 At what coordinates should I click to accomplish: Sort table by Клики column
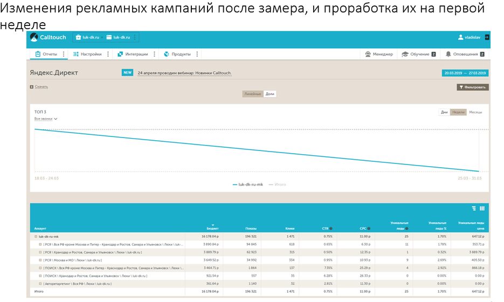[x=290, y=229]
